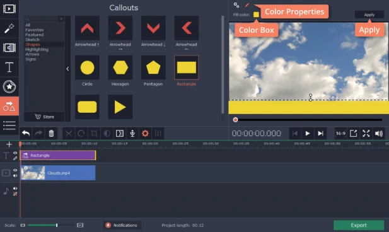Click the Export button
The image size is (389, 232).
[359, 225]
